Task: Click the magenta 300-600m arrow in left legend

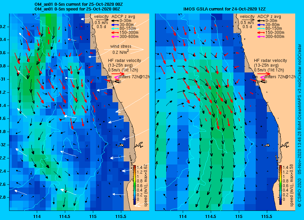Action: coord(115,37)
